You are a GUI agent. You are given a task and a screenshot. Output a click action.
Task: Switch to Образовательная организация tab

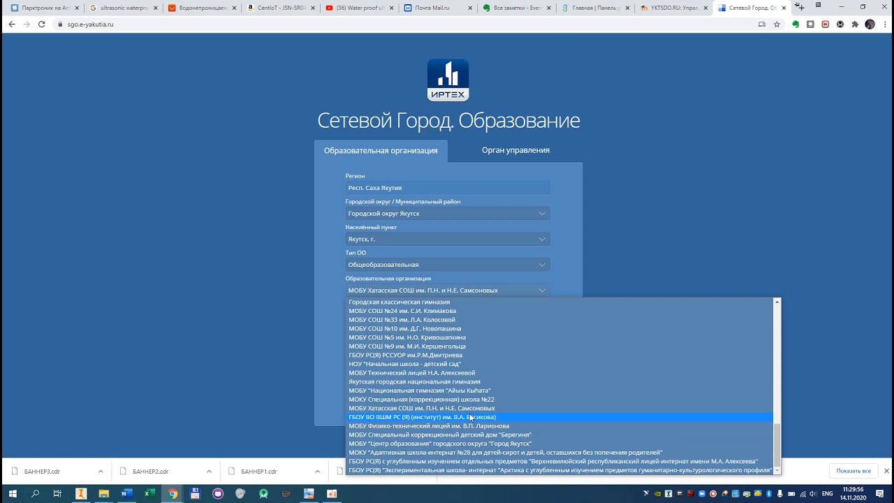click(x=381, y=150)
